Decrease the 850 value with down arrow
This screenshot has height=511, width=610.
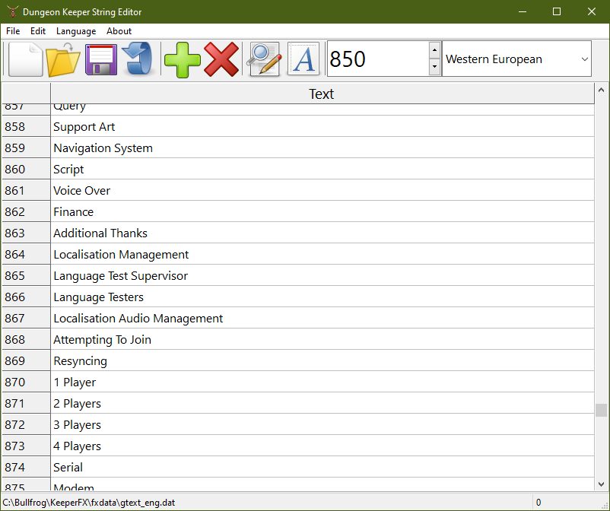point(434,67)
